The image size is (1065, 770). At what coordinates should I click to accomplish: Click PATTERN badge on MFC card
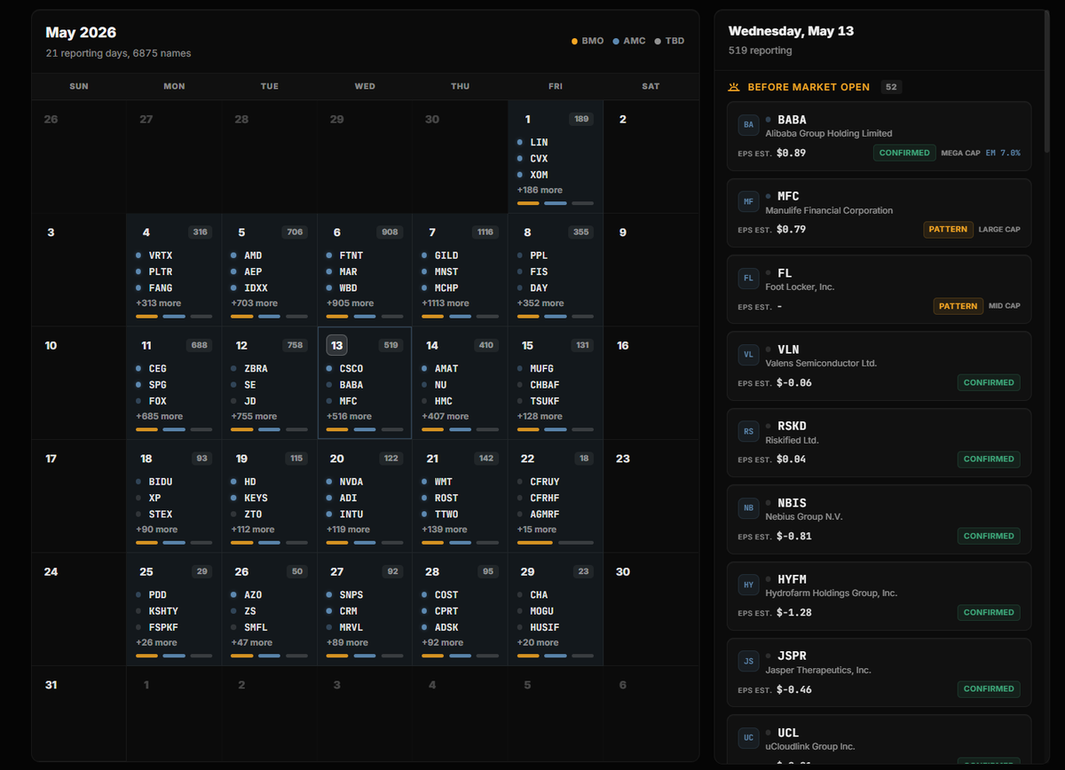click(x=948, y=229)
